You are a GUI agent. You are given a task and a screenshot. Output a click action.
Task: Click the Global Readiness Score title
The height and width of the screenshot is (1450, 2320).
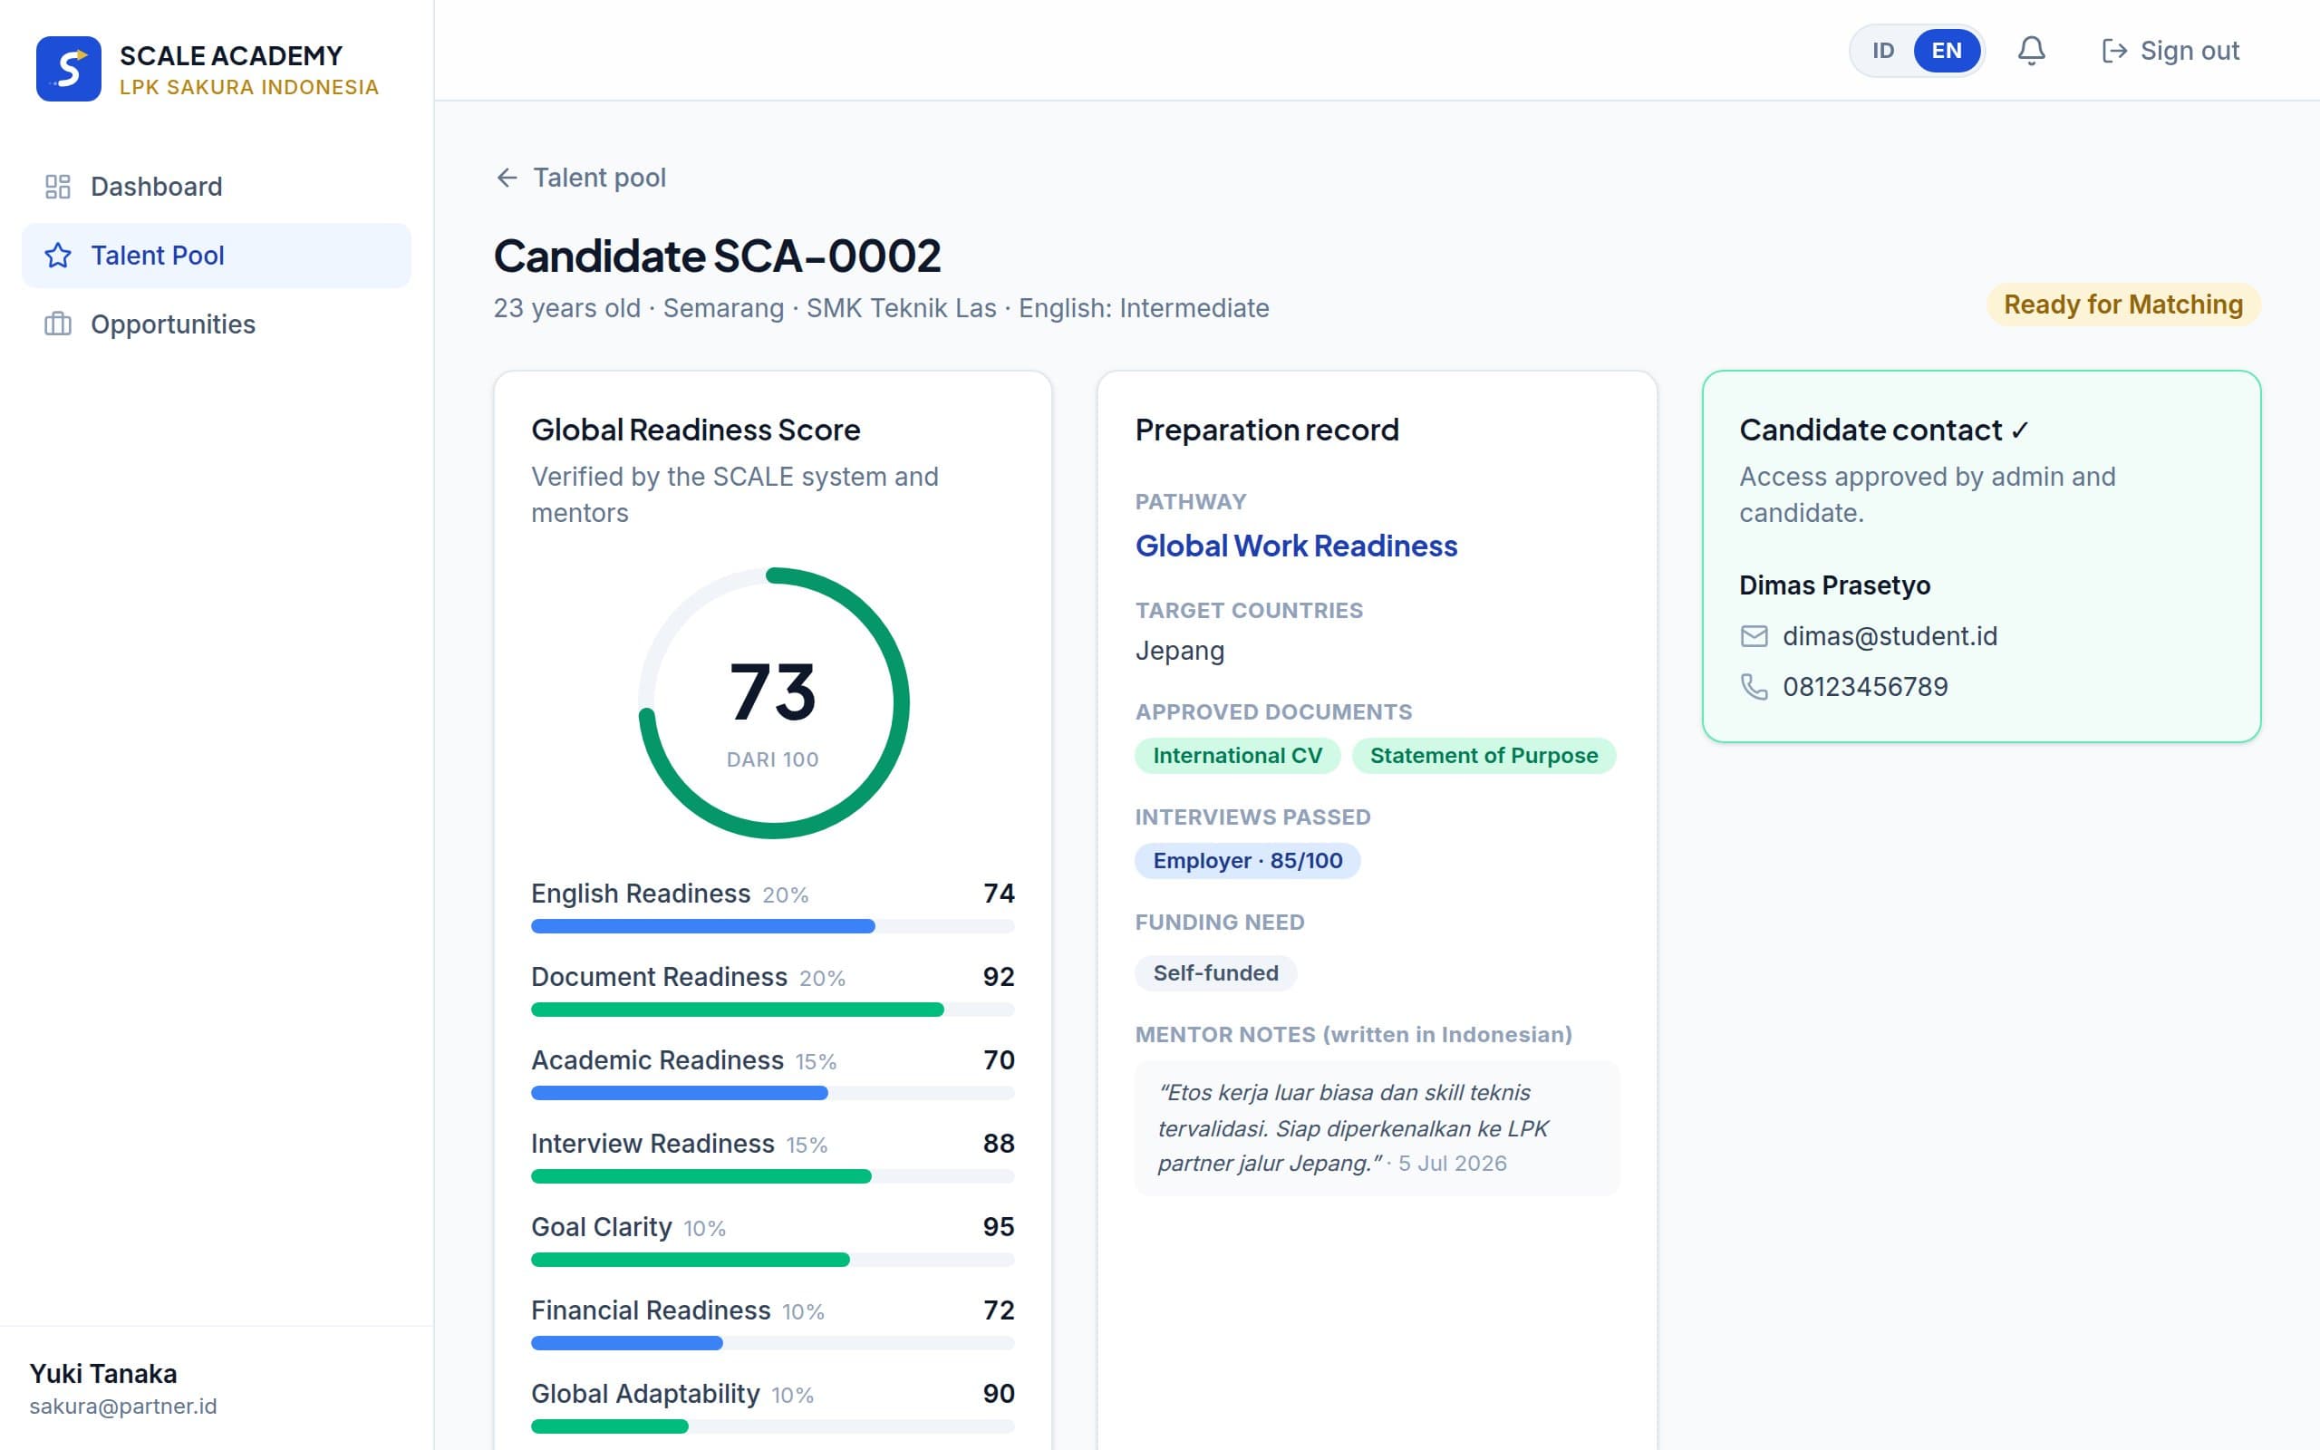point(696,430)
